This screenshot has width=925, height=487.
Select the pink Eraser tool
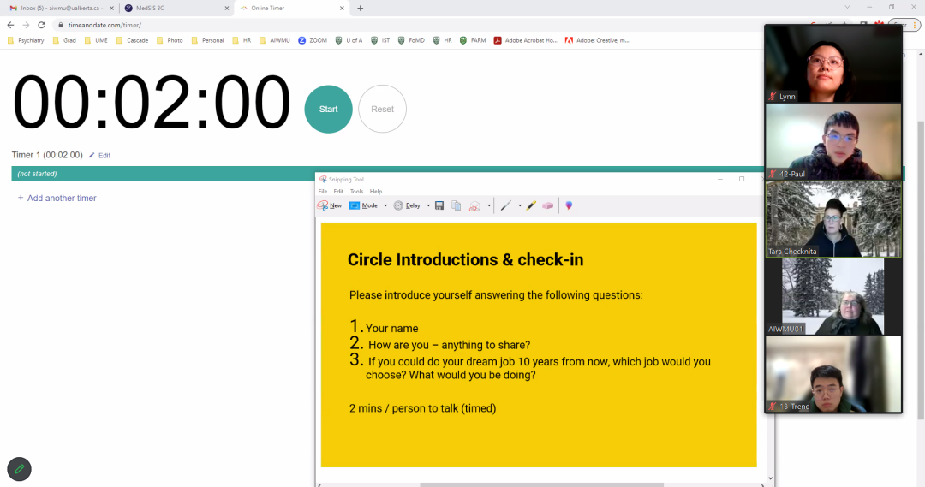(548, 205)
